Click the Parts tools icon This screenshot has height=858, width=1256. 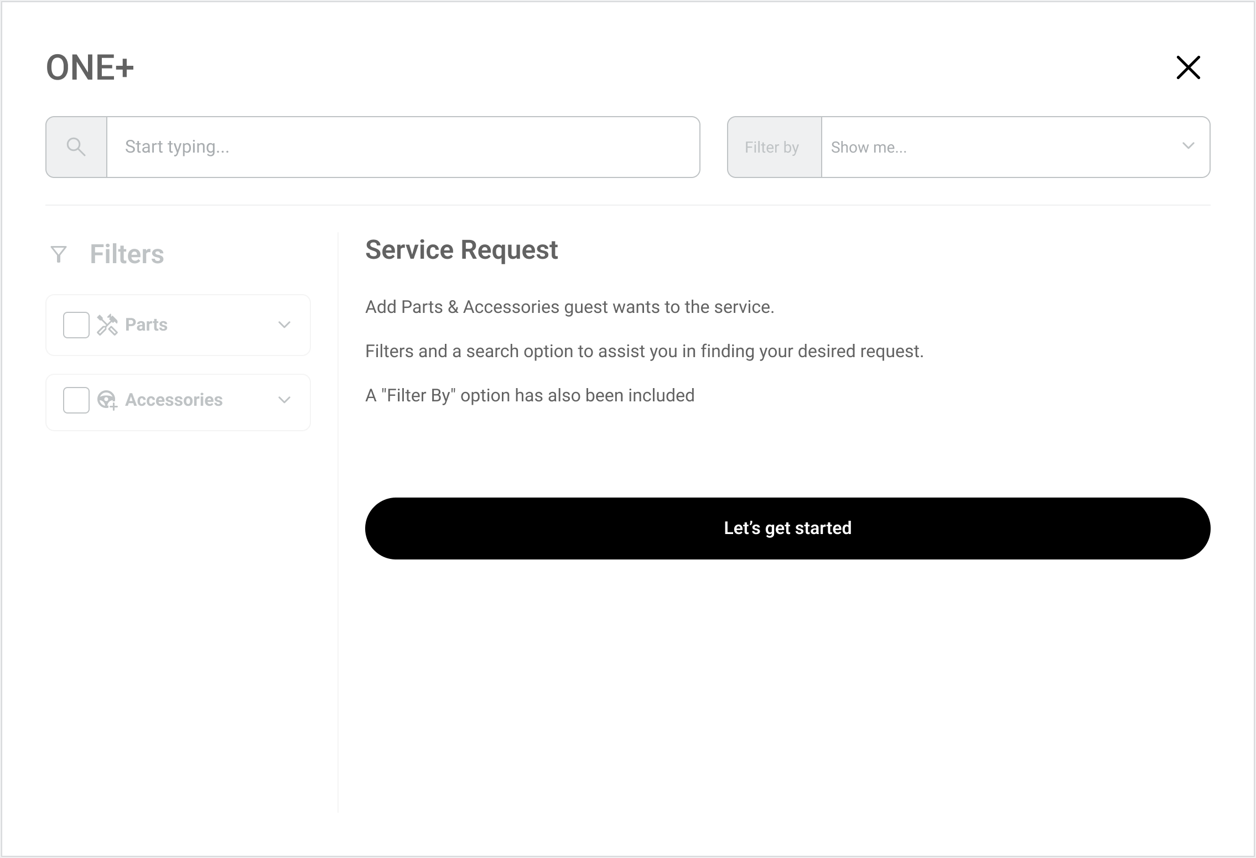pos(107,325)
